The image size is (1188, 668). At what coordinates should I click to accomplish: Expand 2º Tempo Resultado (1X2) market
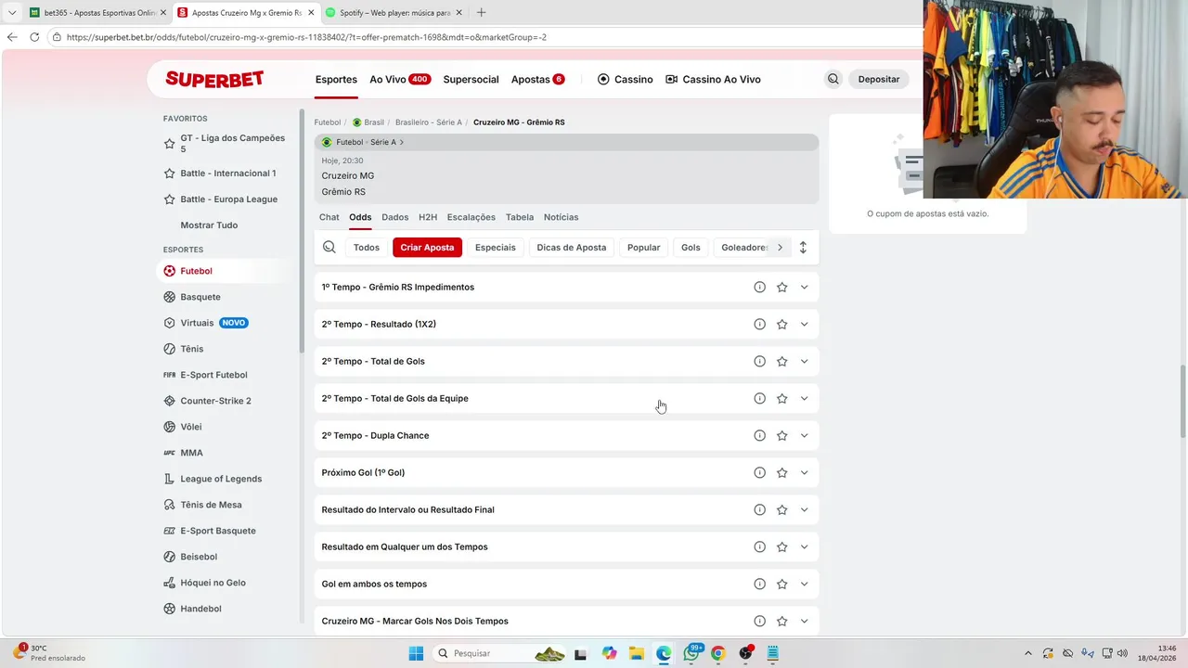click(x=804, y=324)
